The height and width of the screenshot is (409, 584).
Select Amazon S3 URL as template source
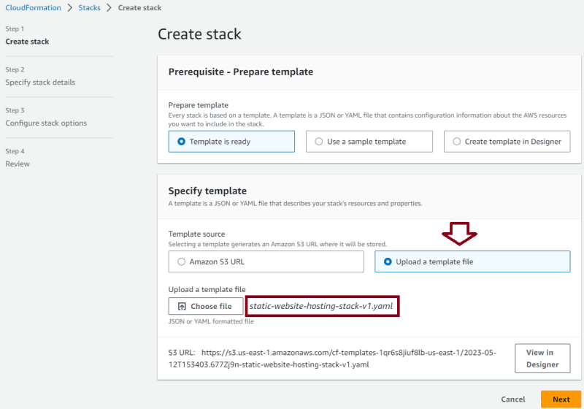(x=266, y=261)
